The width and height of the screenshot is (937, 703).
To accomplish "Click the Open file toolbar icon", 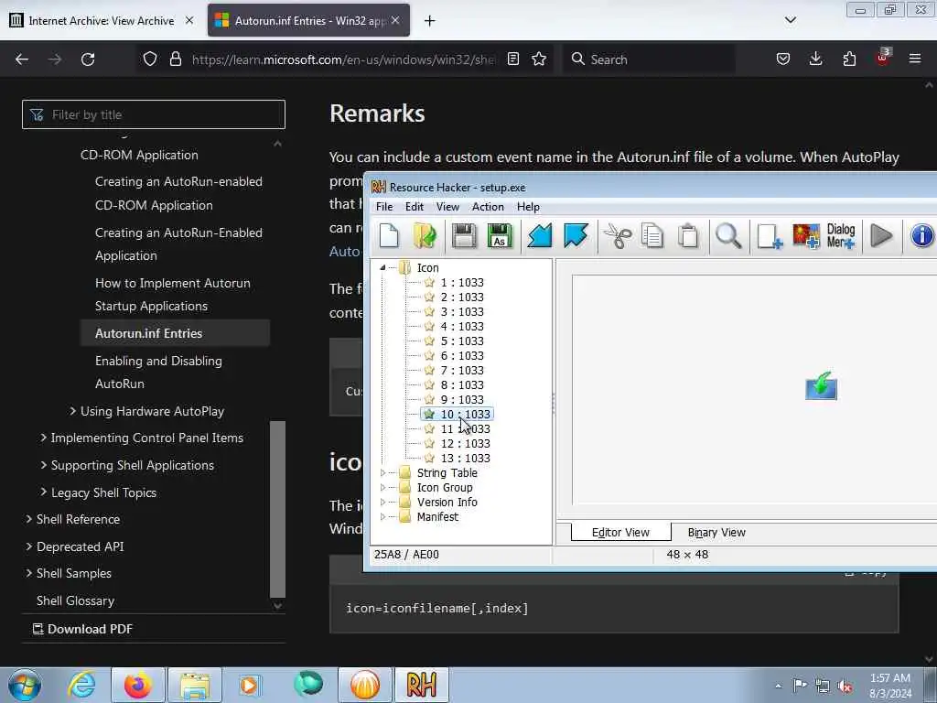I will click(x=425, y=235).
